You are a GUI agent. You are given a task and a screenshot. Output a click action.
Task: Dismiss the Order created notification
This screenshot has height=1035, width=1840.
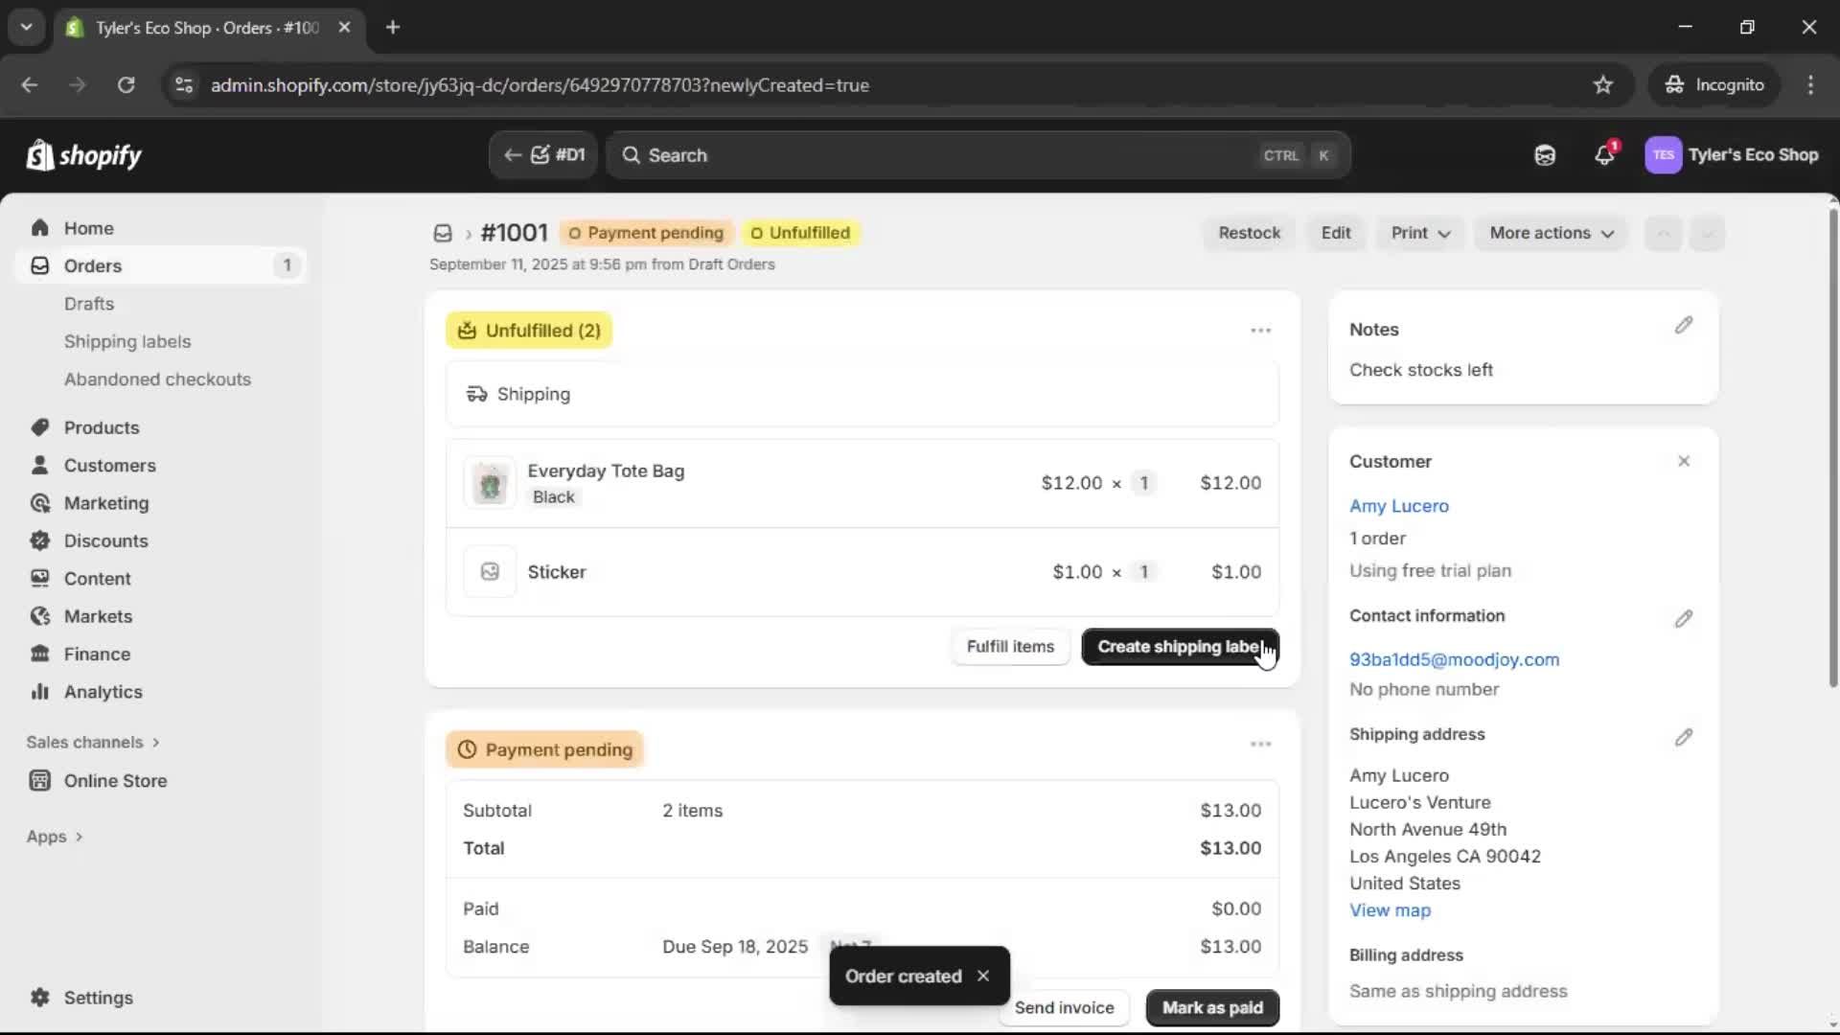pyautogui.click(x=983, y=976)
